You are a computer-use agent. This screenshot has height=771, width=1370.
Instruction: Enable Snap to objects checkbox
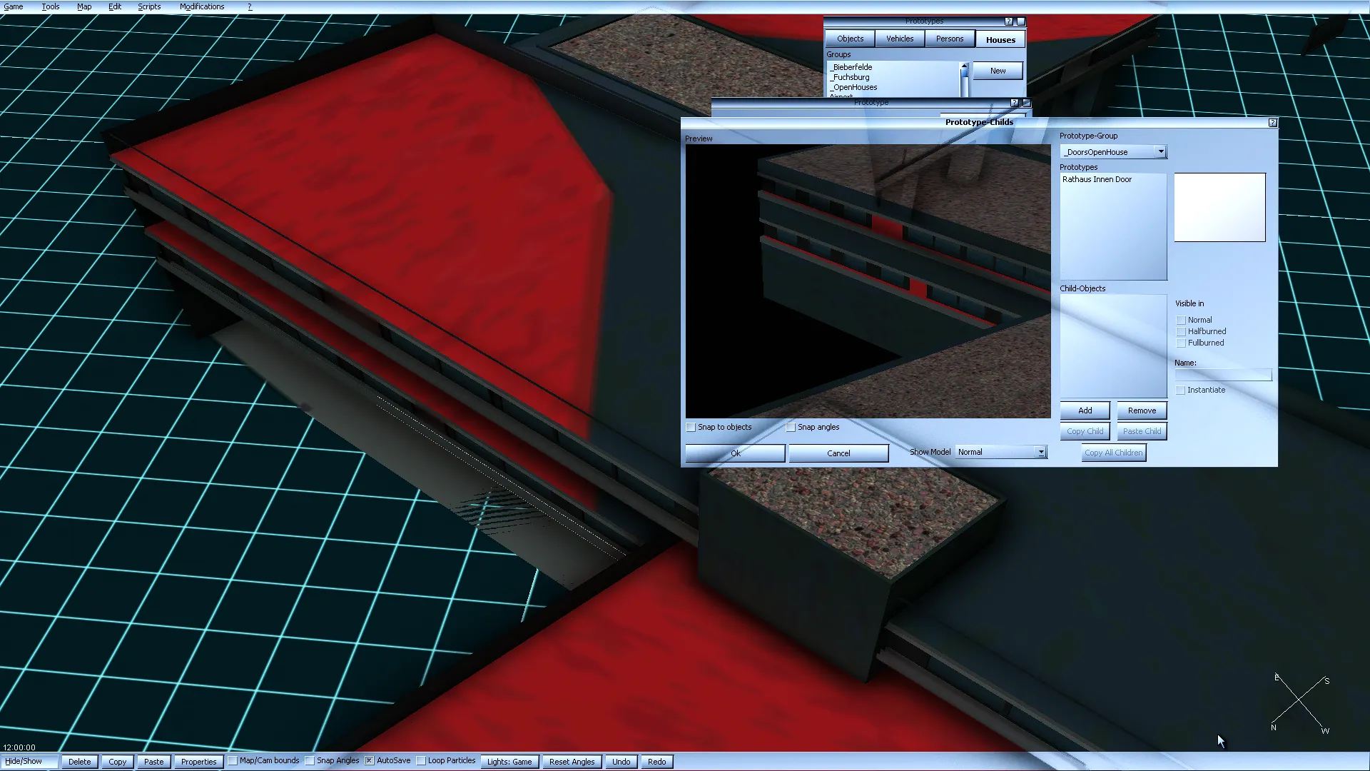point(691,428)
